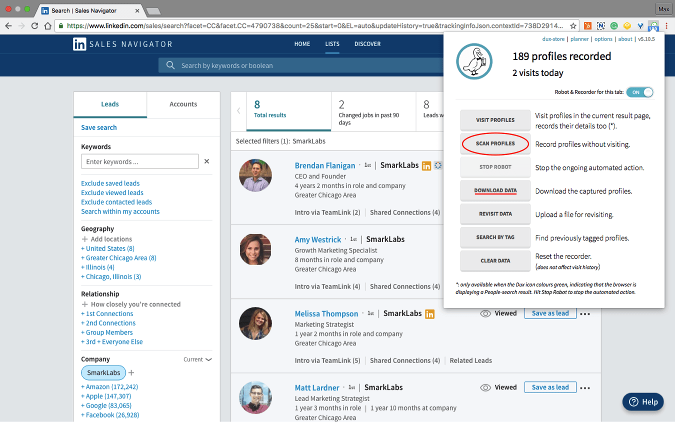
Task: Select the 8 Total results tab
Action: point(288,111)
